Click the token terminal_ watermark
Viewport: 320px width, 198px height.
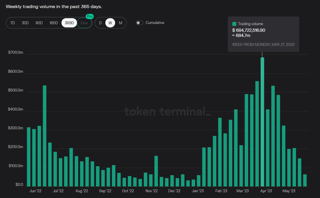pos(167,111)
